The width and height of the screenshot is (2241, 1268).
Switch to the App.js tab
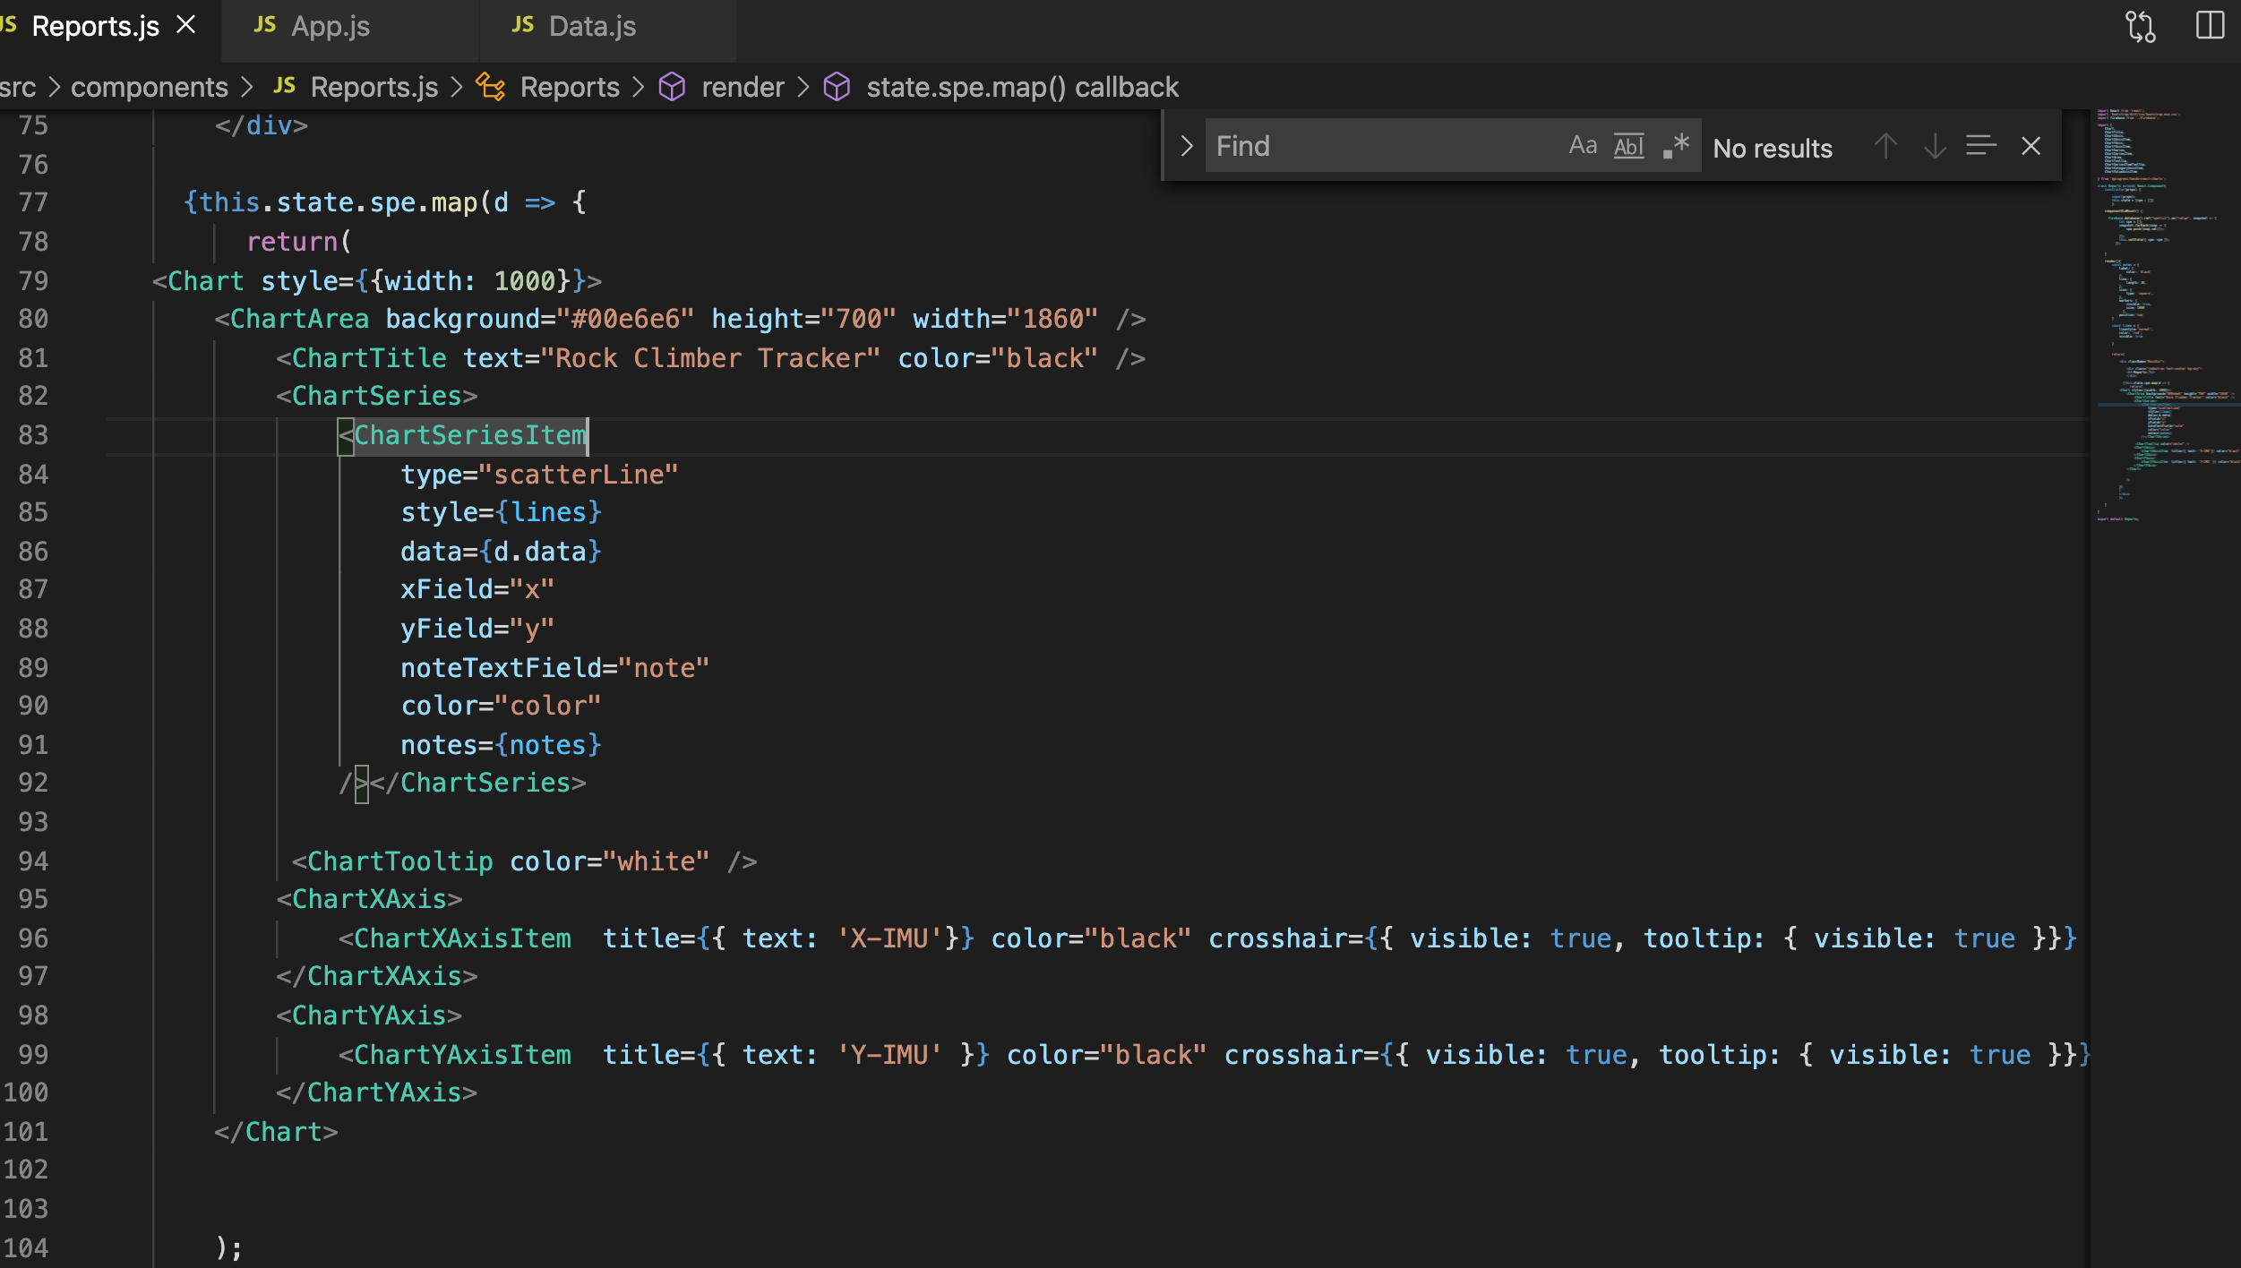pyautogui.click(x=330, y=27)
